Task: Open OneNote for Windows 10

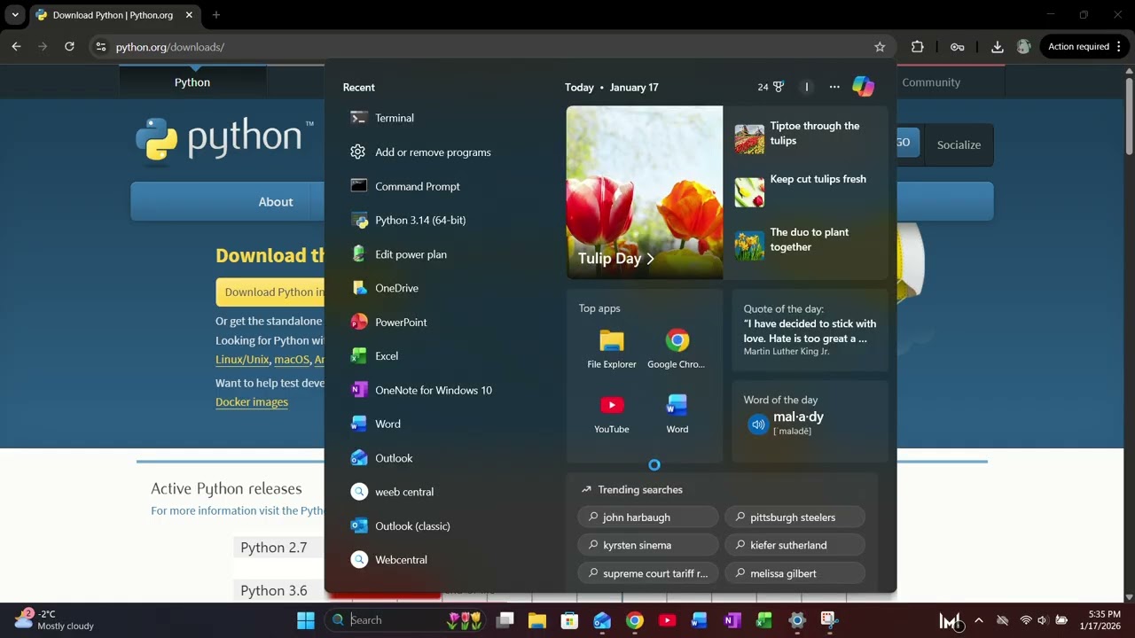Action: (433, 390)
